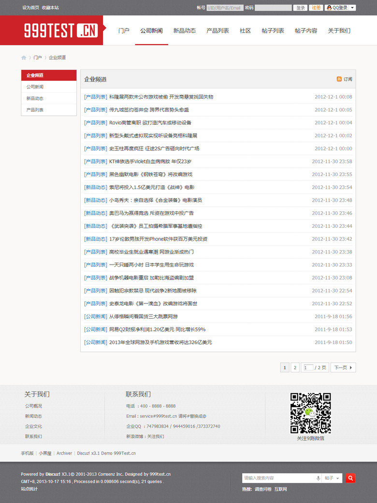Image resolution: width=377 pixels, height=503 pixels.
Task: Click [新品动态] tag on 《武装突袭》 row
Action: [x=96, y=226]
